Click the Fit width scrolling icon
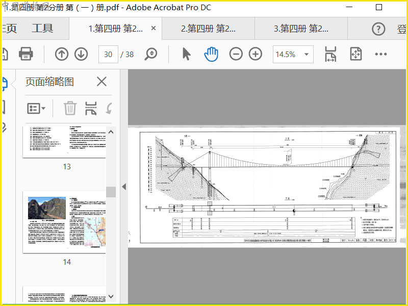The width and height of the screenshot is (408, 306). (x=330, y=54)
